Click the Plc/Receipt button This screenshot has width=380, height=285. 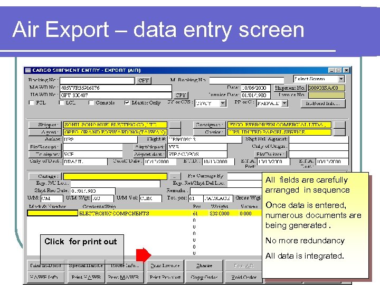click(x=45, y=147)
